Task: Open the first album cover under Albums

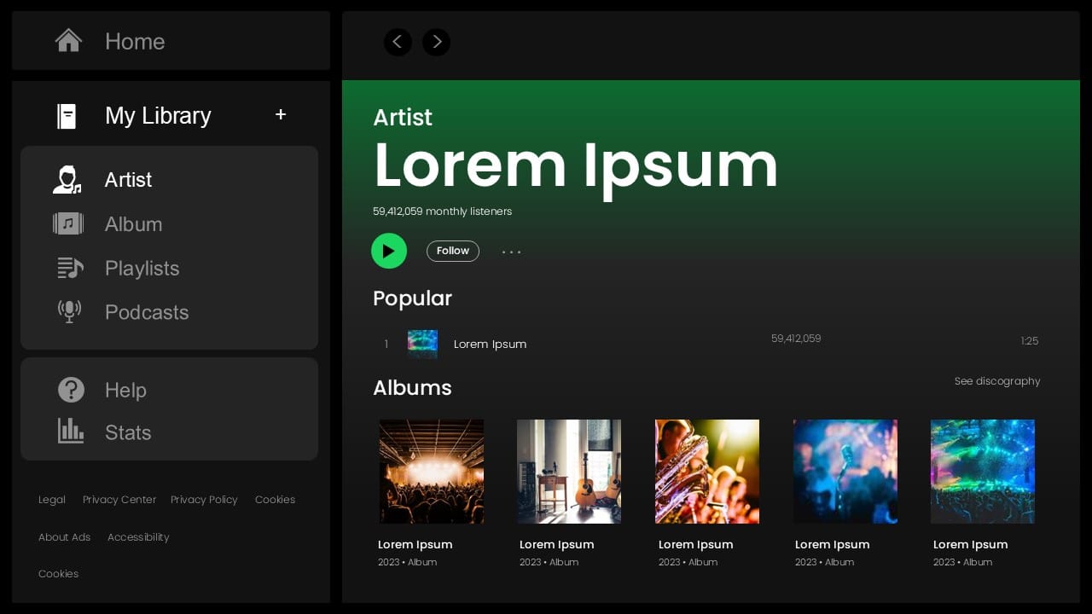Action: [x=431, y=472]
